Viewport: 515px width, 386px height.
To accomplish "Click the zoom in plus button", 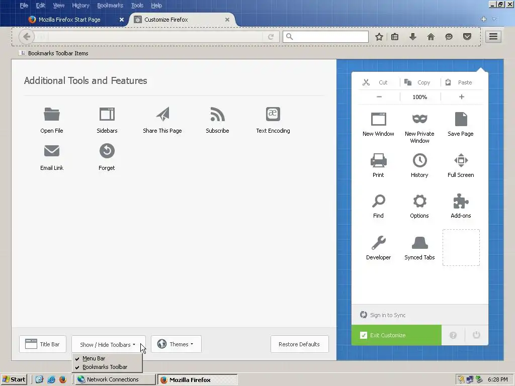I will pyautogui.click(x=462, y=97).
